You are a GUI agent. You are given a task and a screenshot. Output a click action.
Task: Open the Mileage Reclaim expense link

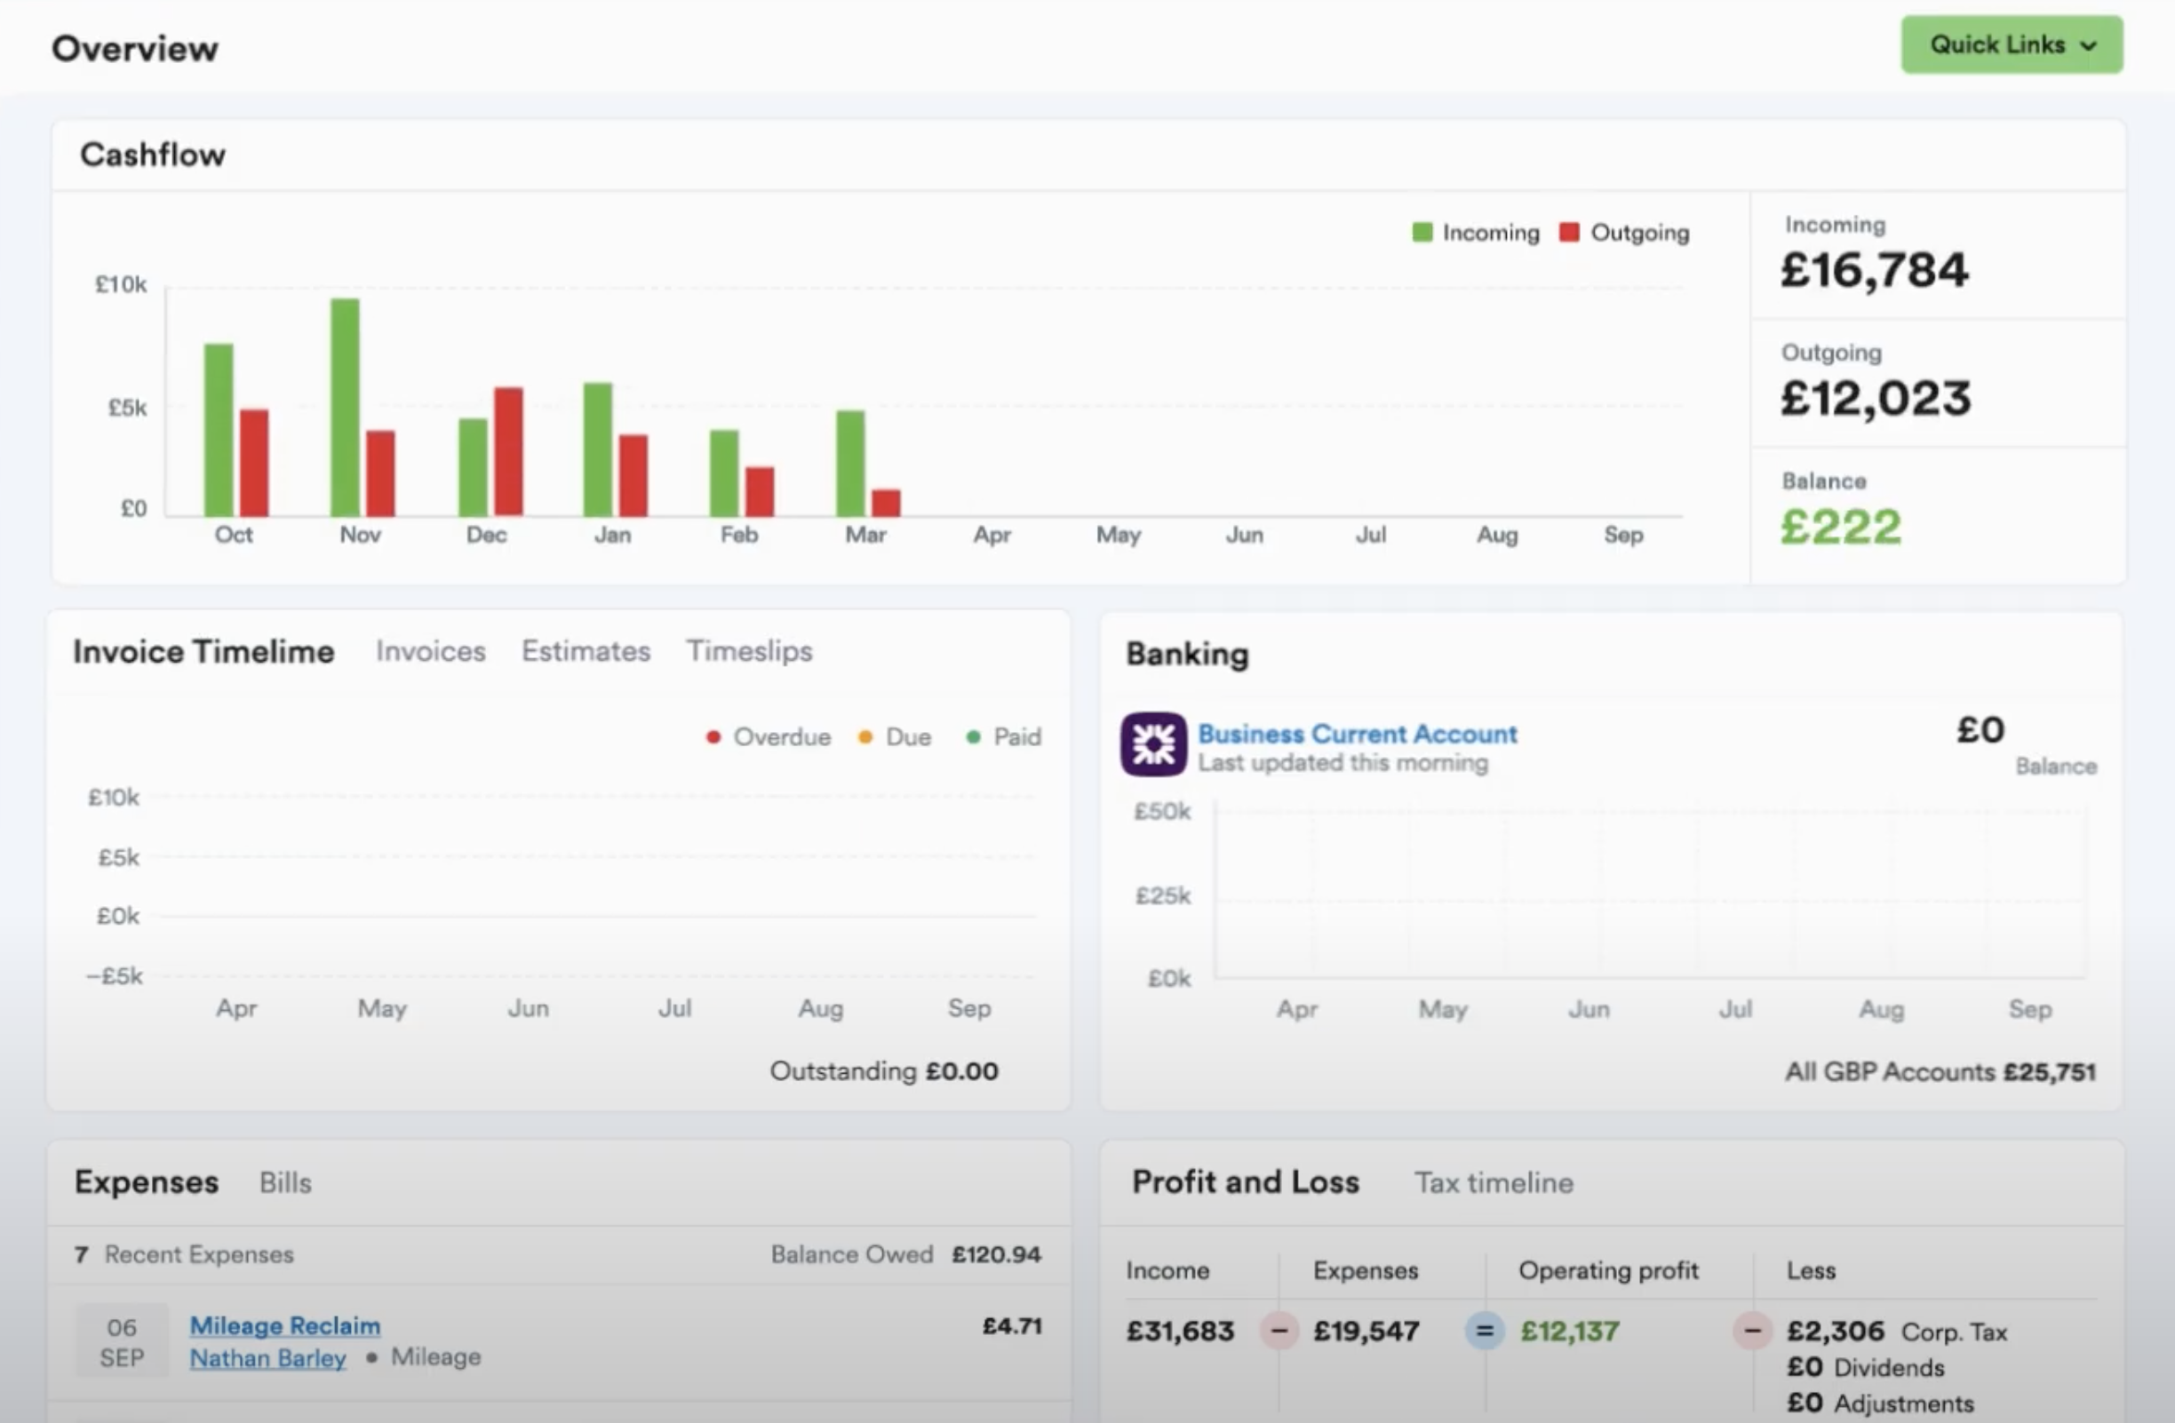285,1325
